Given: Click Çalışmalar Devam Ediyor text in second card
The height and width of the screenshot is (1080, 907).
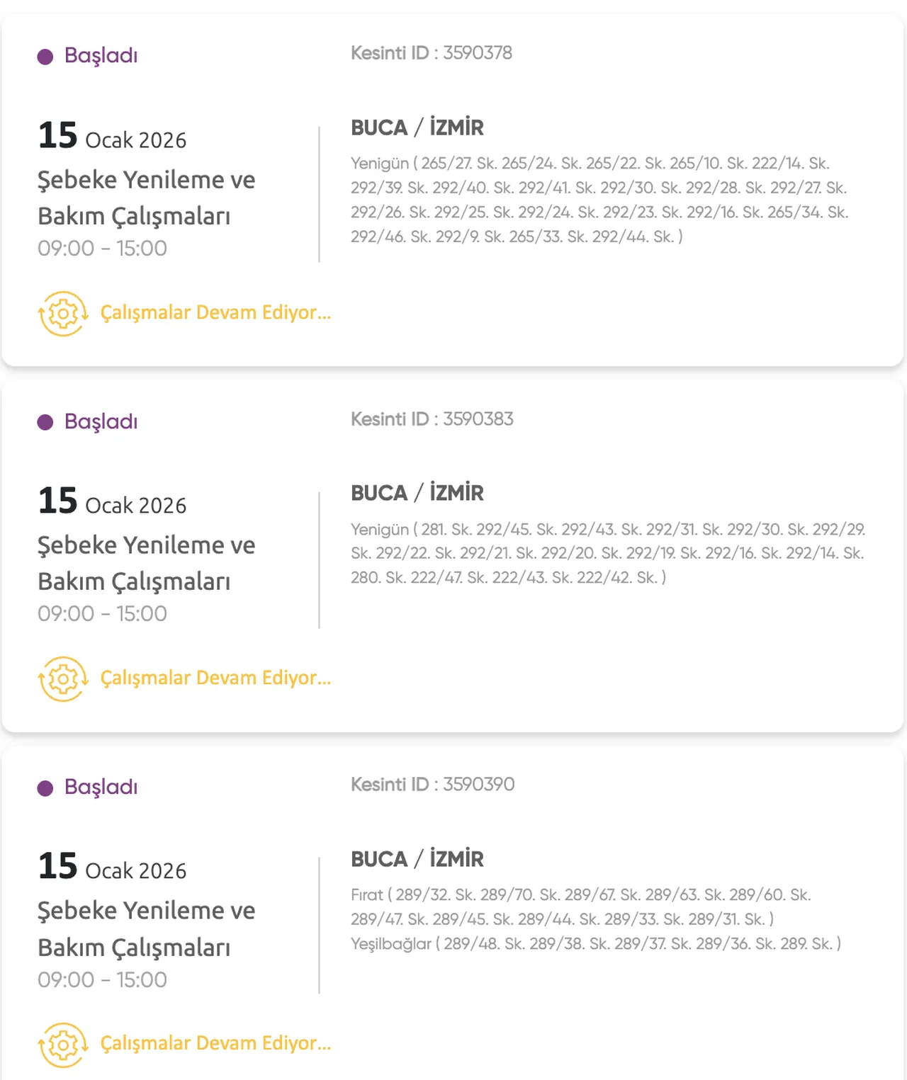Looking at the screenshot, I should pyautogui.click(x=215, y=678).
